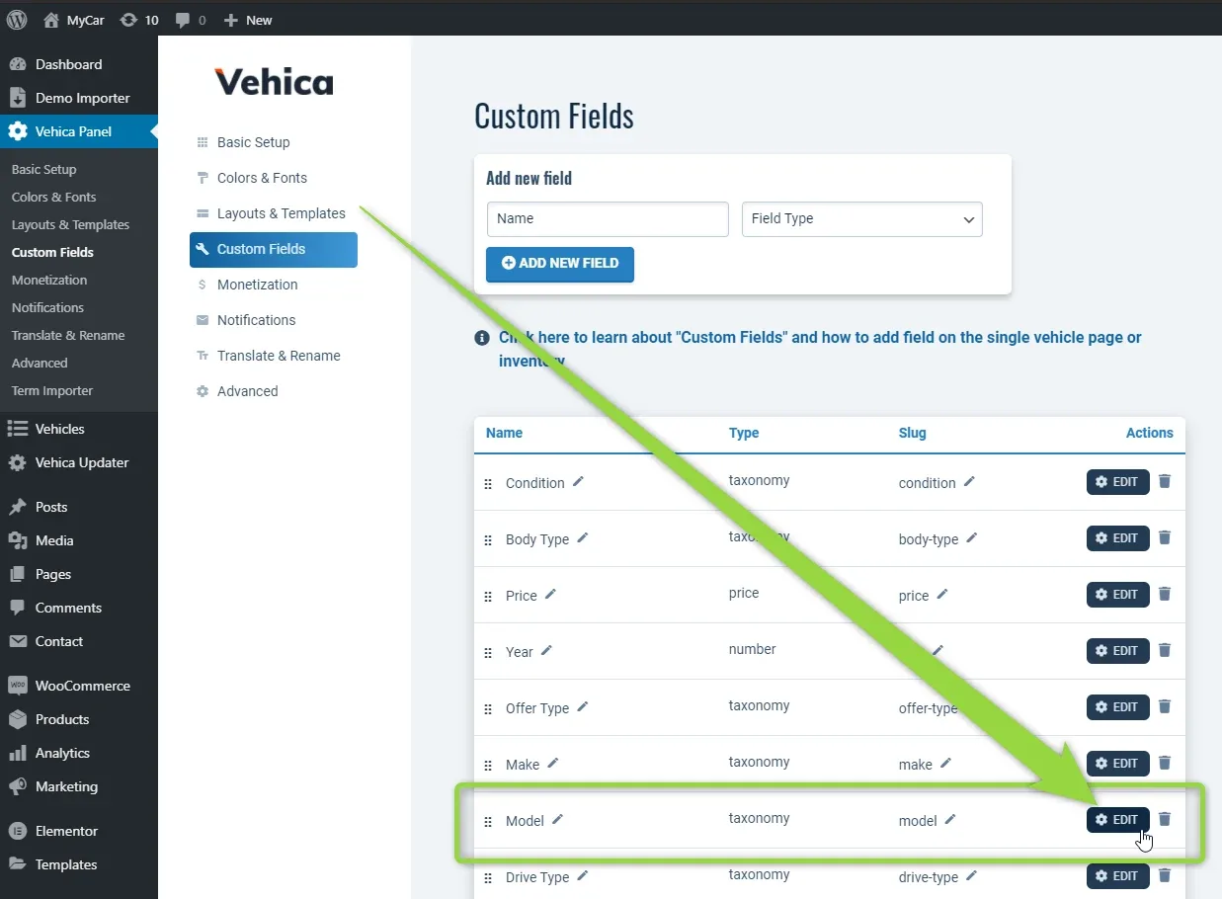Open the Field Type dropdown
This screenshot has height=899, width=1222.
coord(862,219)
